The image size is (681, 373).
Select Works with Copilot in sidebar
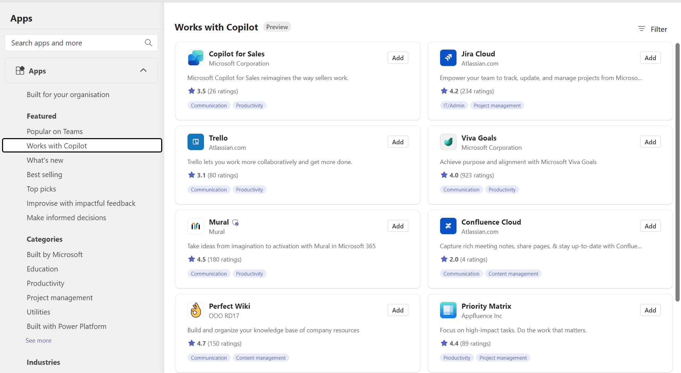[x=82, y=146]
